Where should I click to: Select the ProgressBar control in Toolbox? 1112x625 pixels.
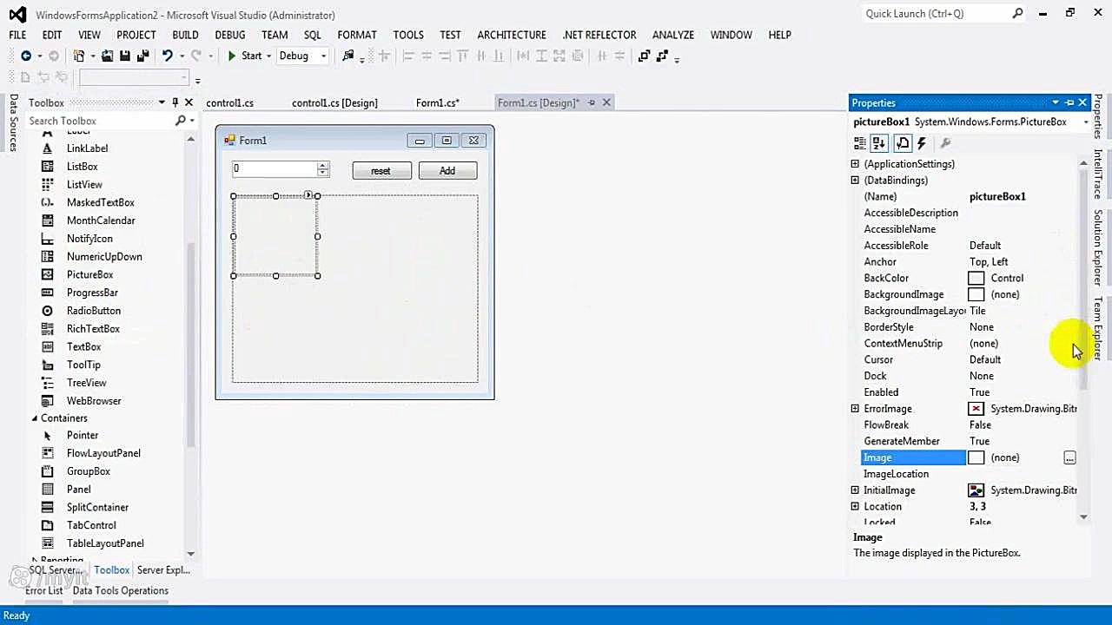pyautogui.click(x=92, y=293)
